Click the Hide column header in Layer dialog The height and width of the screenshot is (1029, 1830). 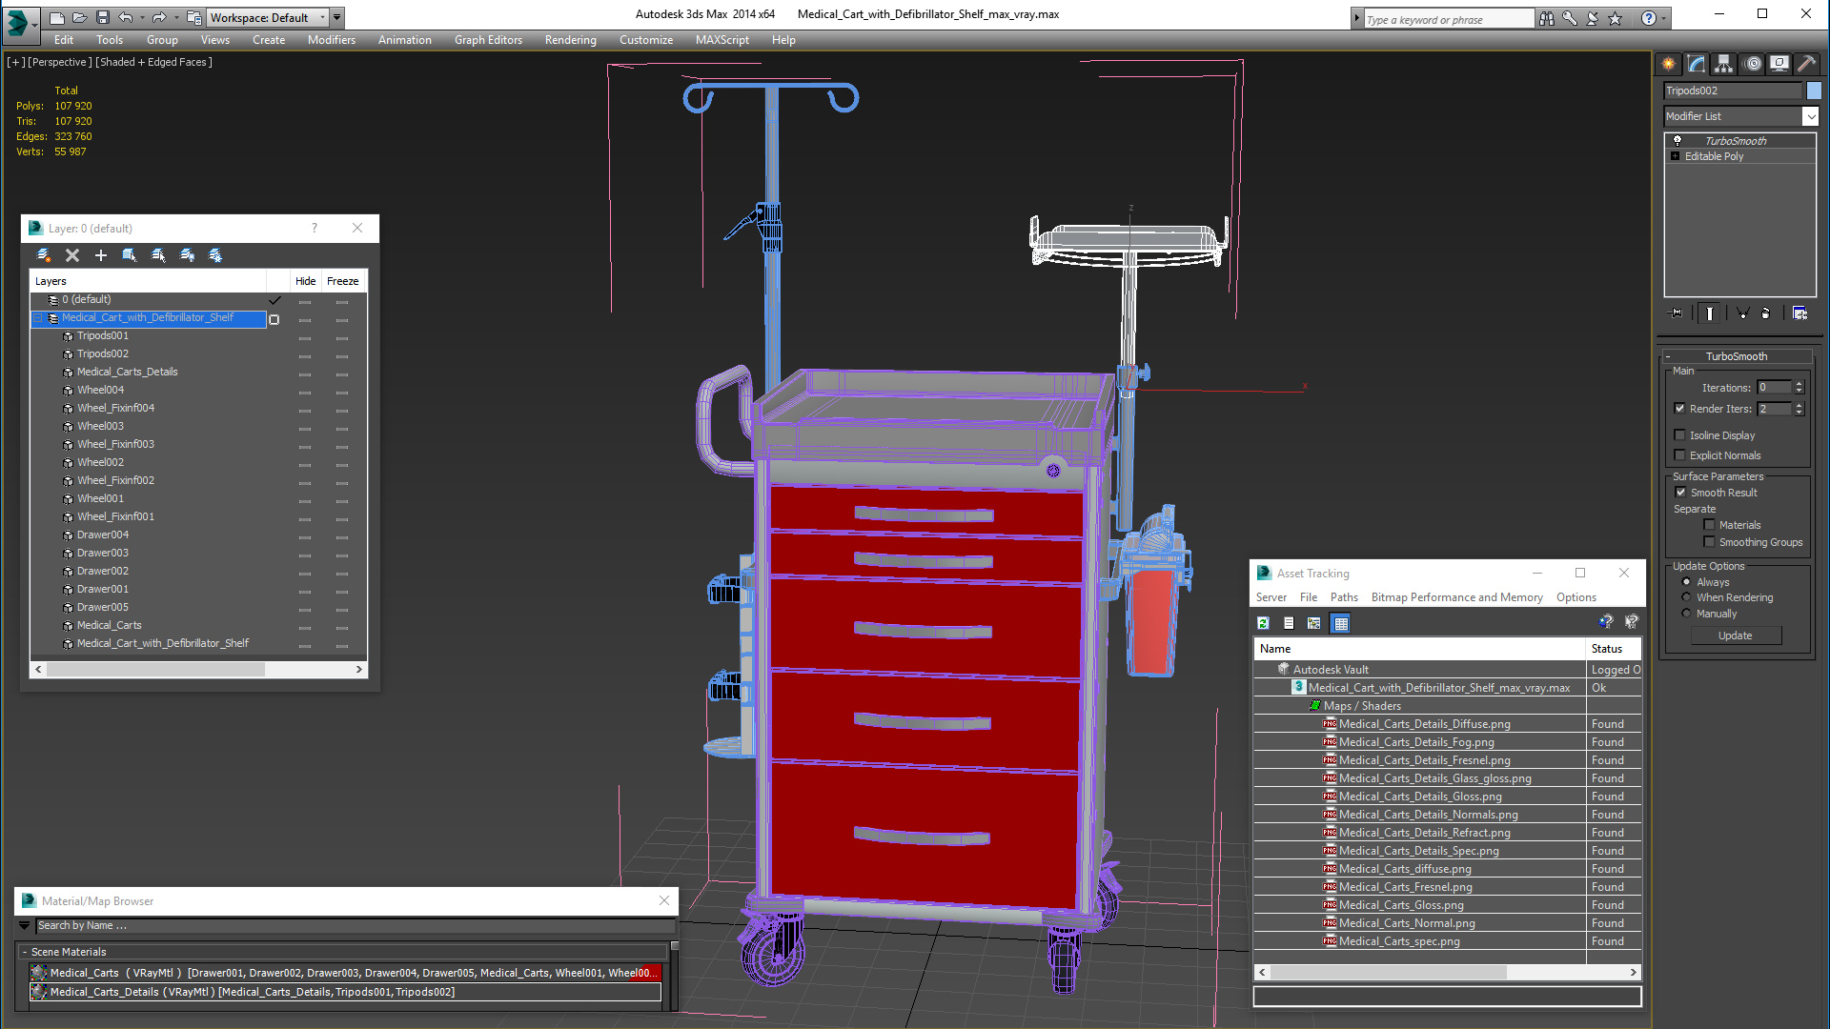click(305, 281)
